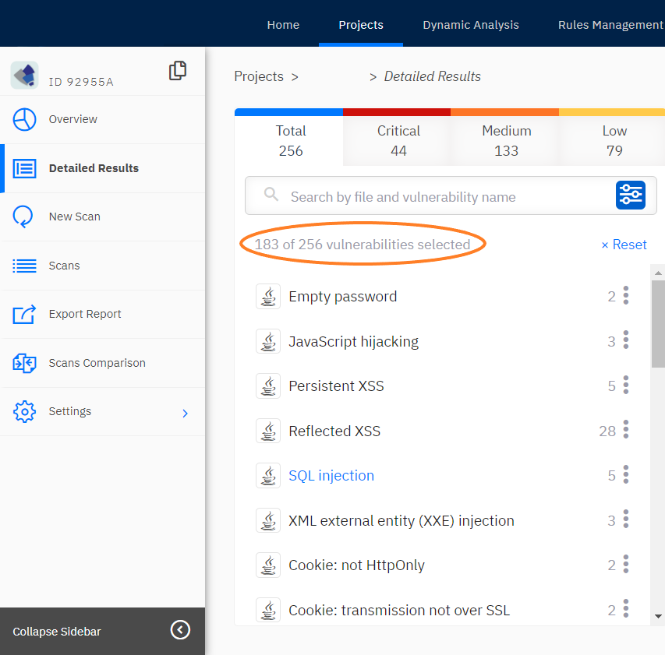Click the ID 92955A project label
This screenshot has height=655, width=665.
81,83
